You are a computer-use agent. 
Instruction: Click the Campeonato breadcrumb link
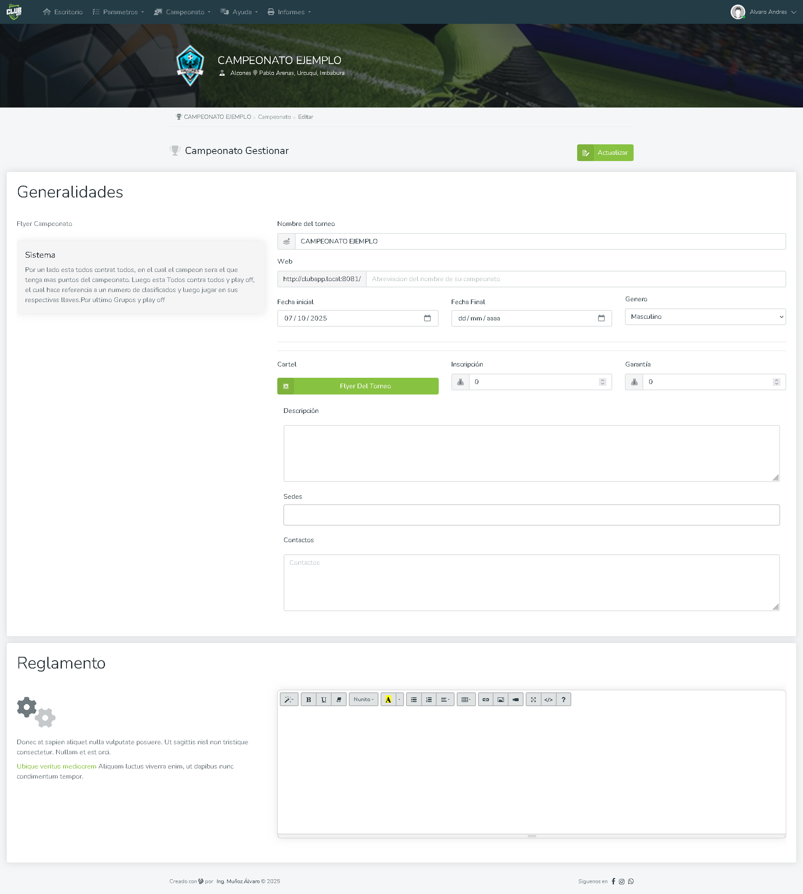(x=274, y=117)
